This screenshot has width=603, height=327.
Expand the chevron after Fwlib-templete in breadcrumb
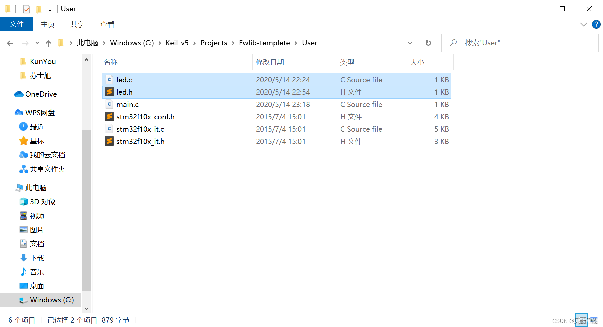(296, 43)
